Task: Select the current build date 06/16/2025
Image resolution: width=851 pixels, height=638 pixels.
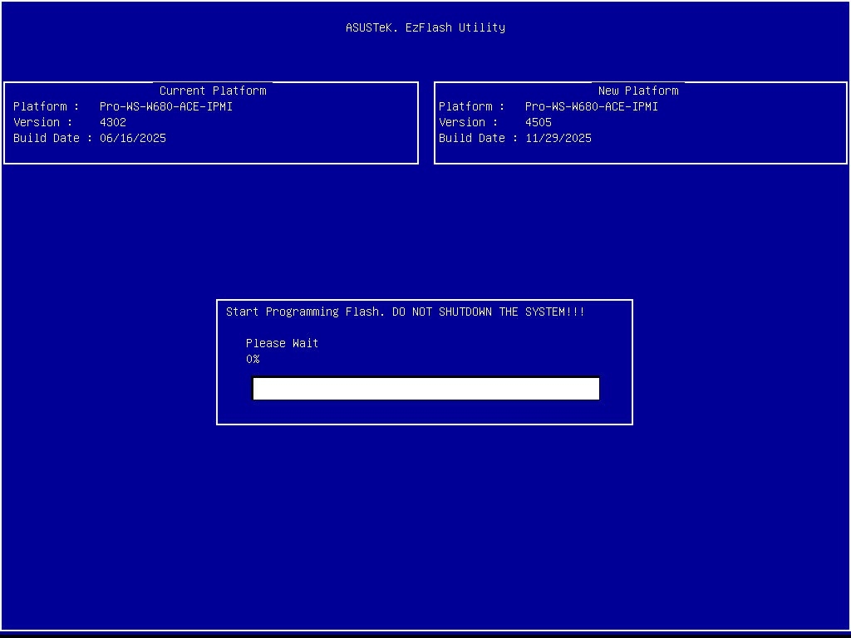Action: (x=132, y=138)
